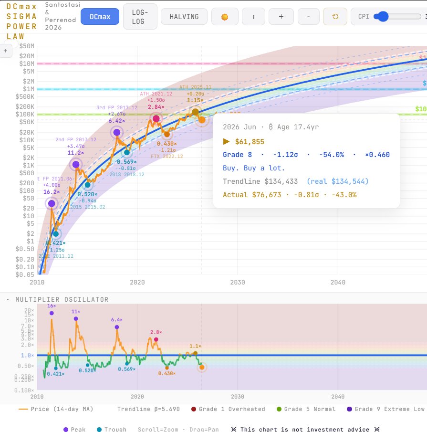Click oscillator 0.430× trough dot
The width and height of the screenshot is (427, 432).
coord(167,368)
